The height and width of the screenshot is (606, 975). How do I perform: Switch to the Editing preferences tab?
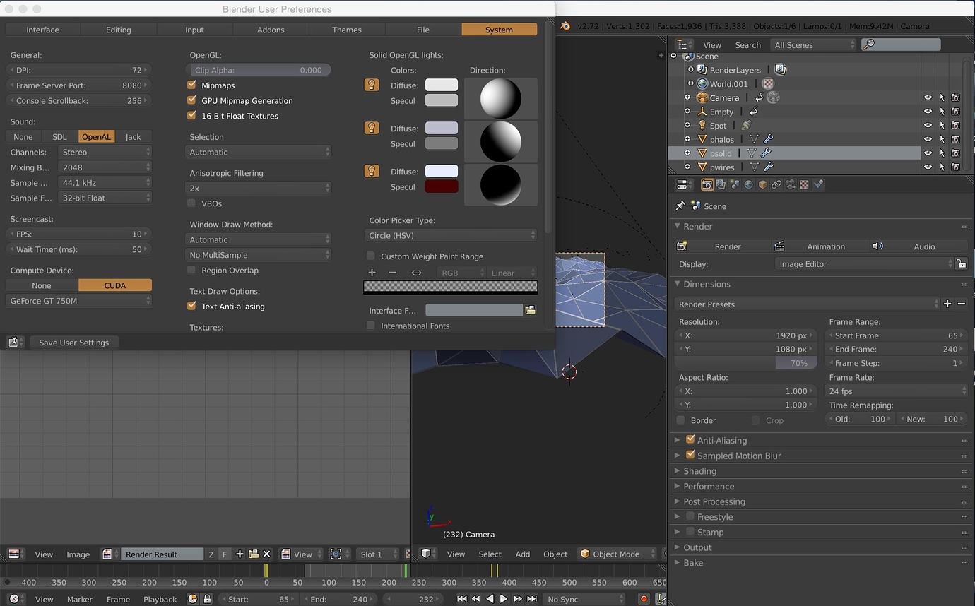[x=119, y=30]
